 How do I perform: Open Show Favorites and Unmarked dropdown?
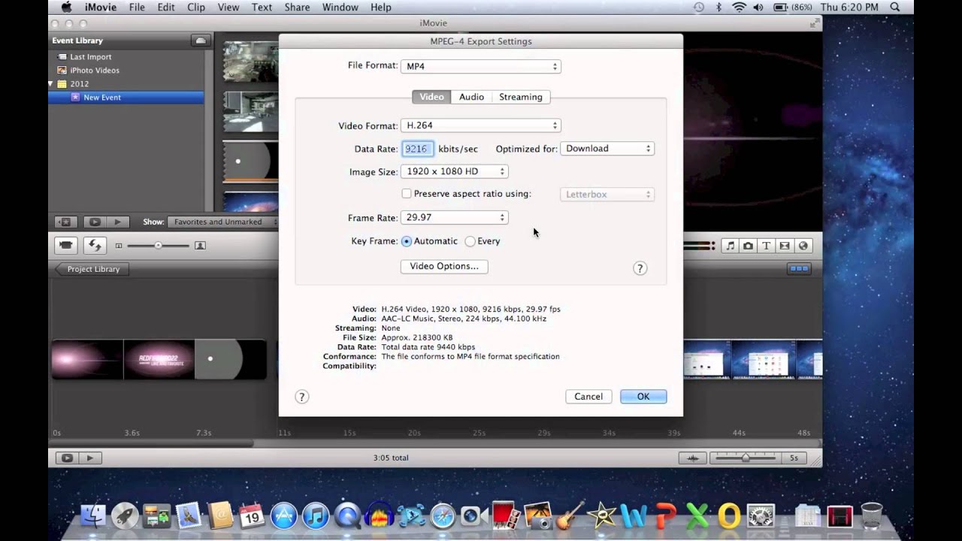coord(222,222)
